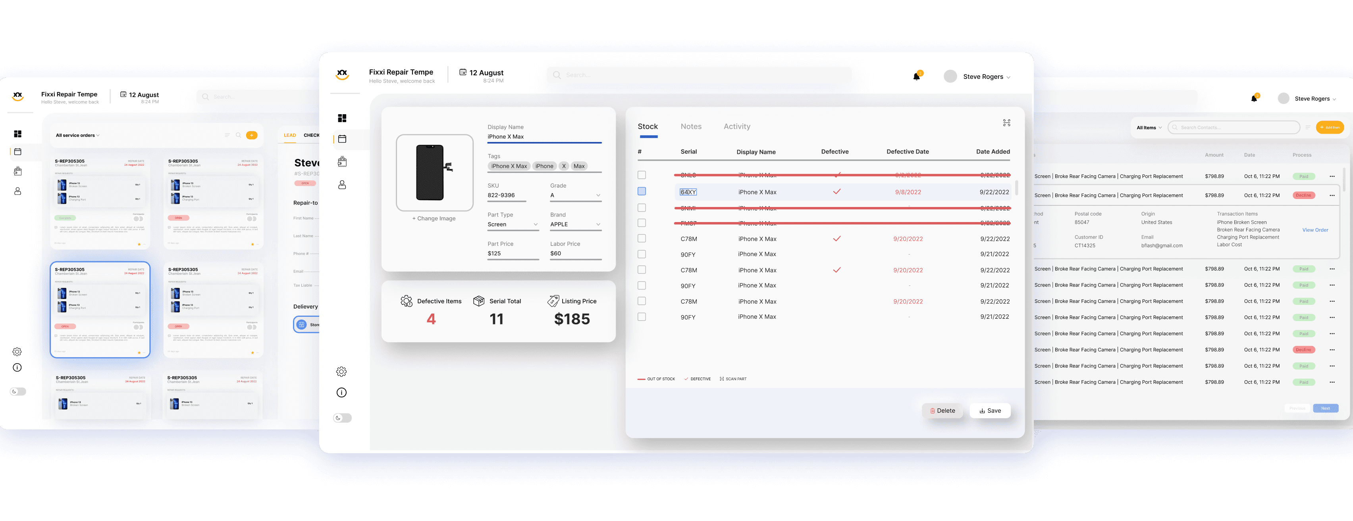
Task: Click the Serial Total box icon
Action: (478, 301)
